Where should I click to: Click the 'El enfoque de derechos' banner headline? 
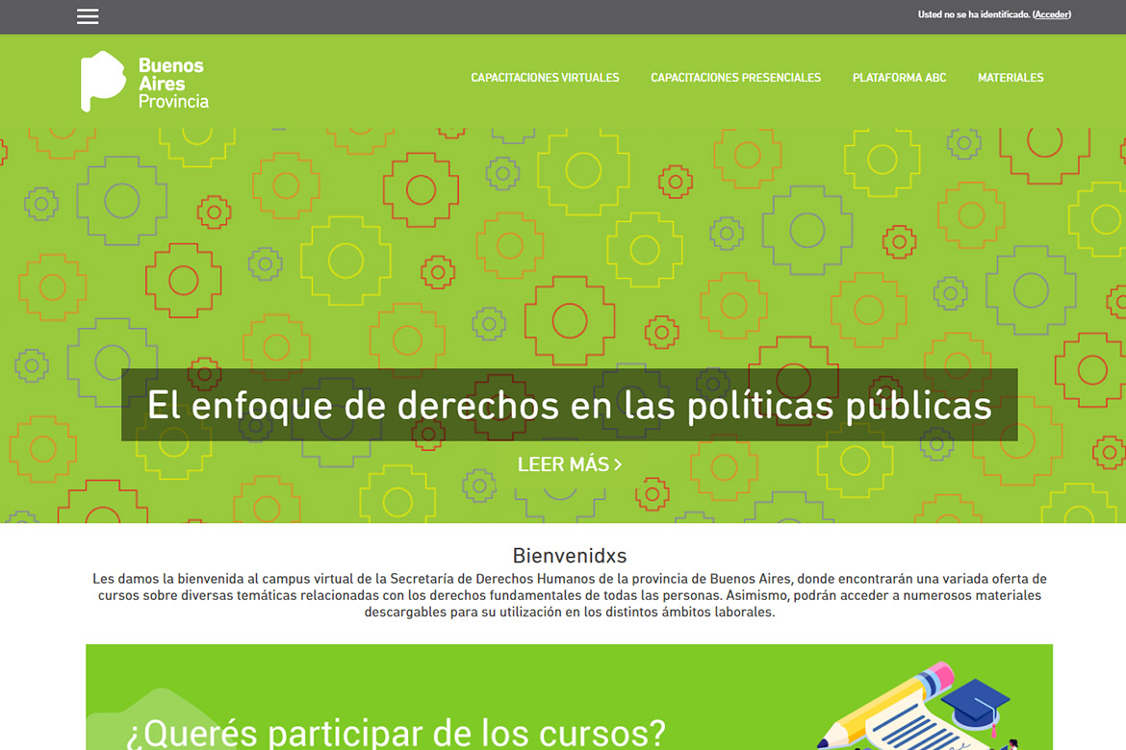click(x=569, y=406)
